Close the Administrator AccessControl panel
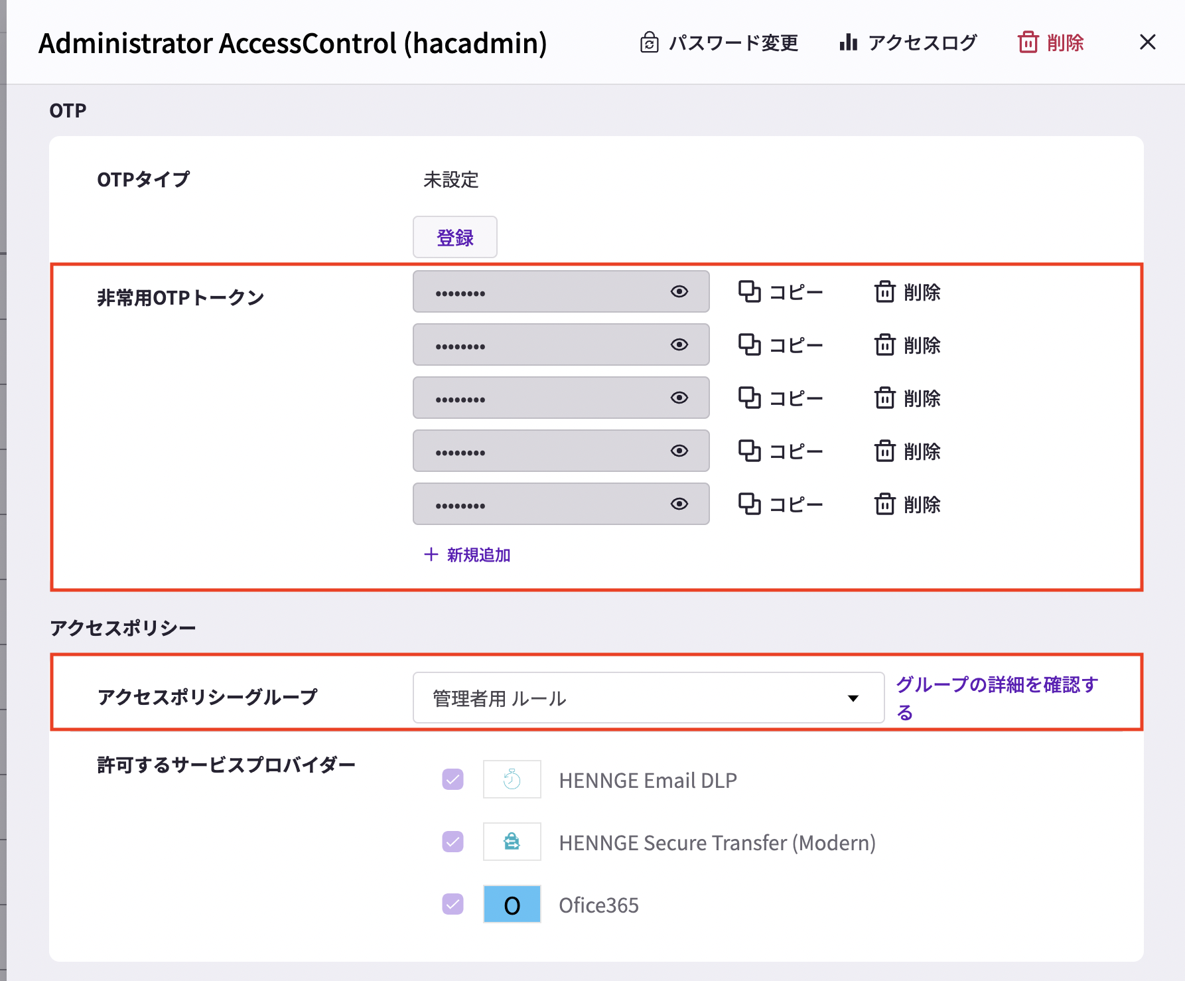This screenshot has height=981, width=1185. point(1147,42)
